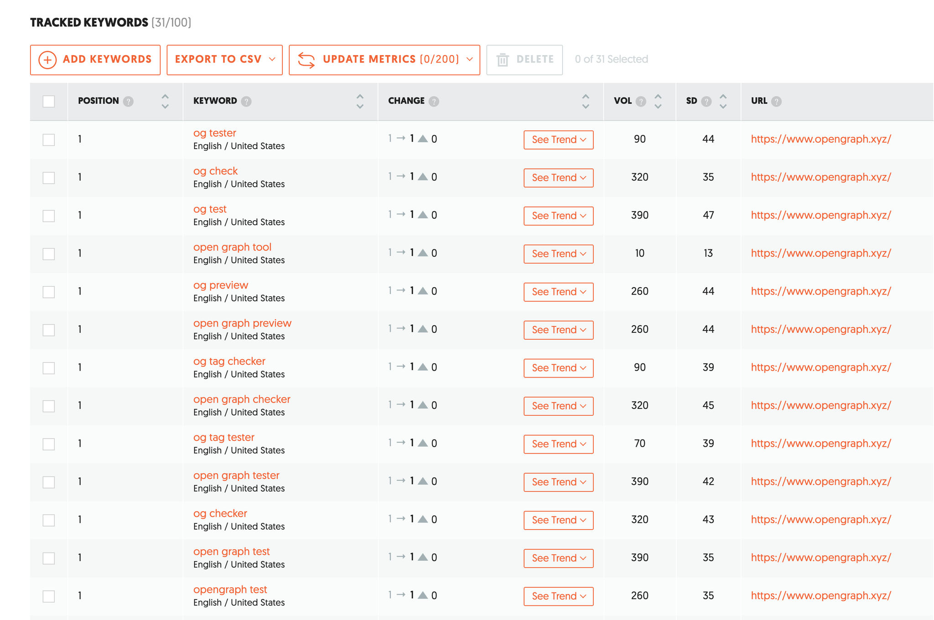
Task: Click the Vol help question mark icon
Action: pos(641,101)
